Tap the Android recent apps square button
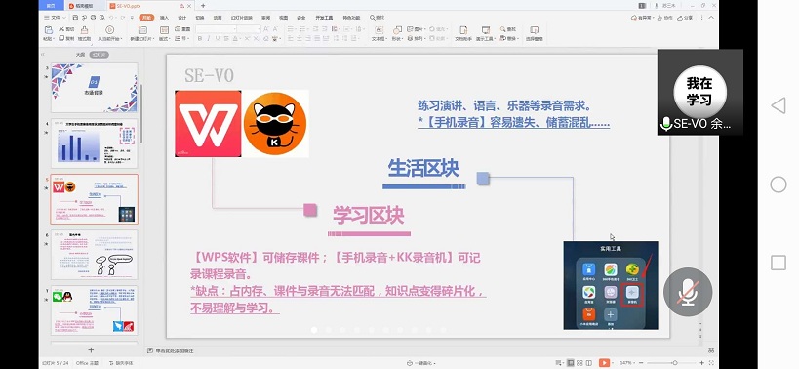799x369 pixels. (x=779, y=263)
